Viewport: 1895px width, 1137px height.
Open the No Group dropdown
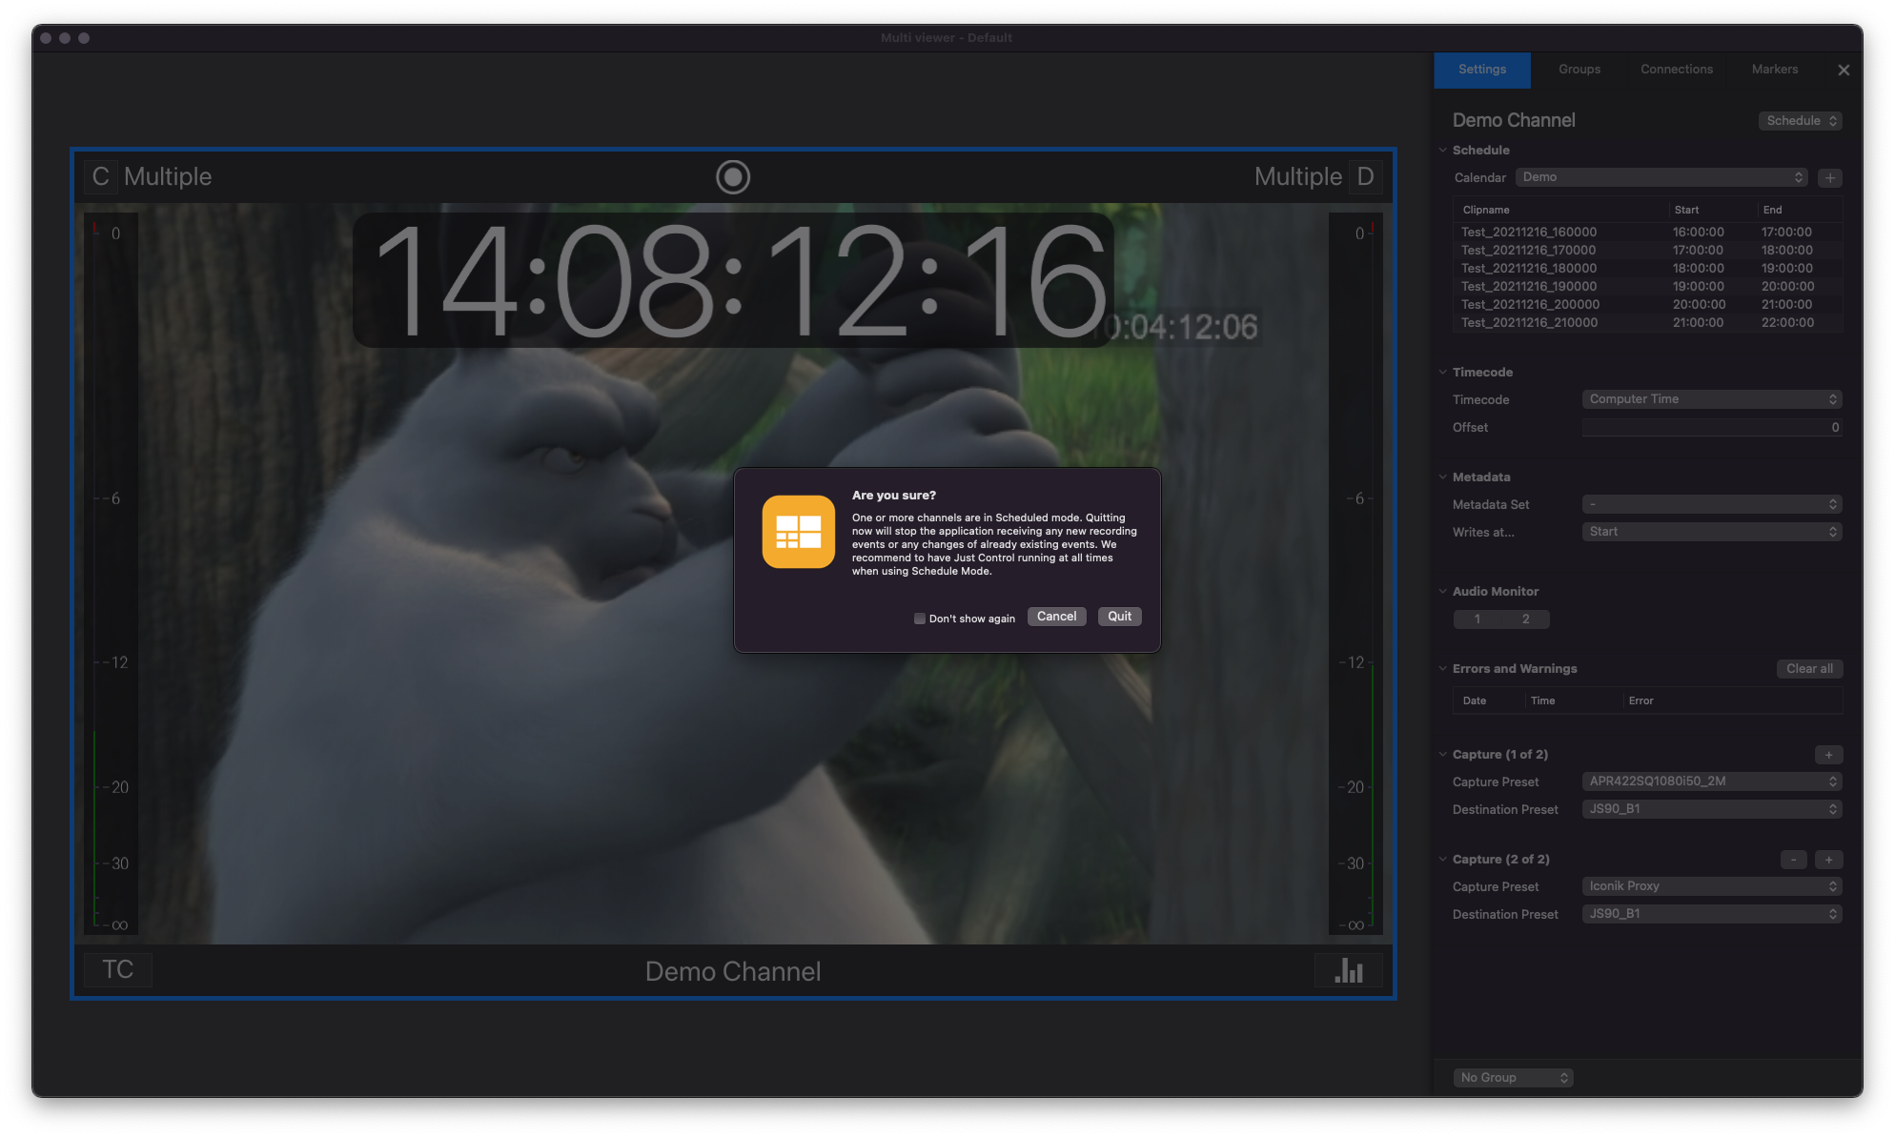[1513, 1078]
